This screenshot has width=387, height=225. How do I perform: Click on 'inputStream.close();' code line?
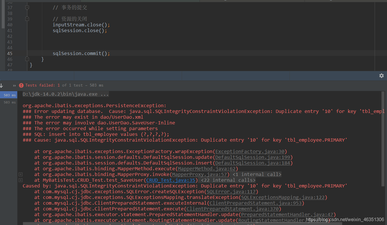click(x=81, y=25)
